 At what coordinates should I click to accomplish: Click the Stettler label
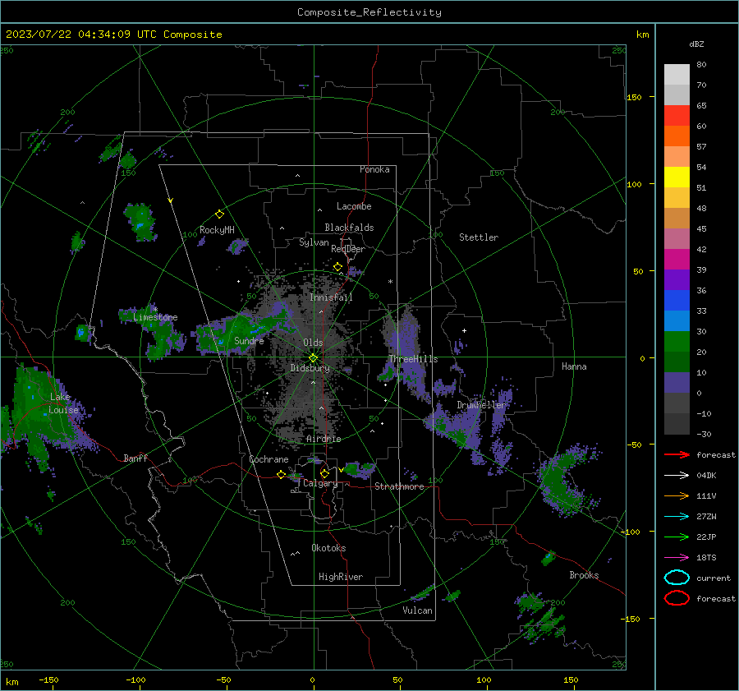tap(479, 237)
